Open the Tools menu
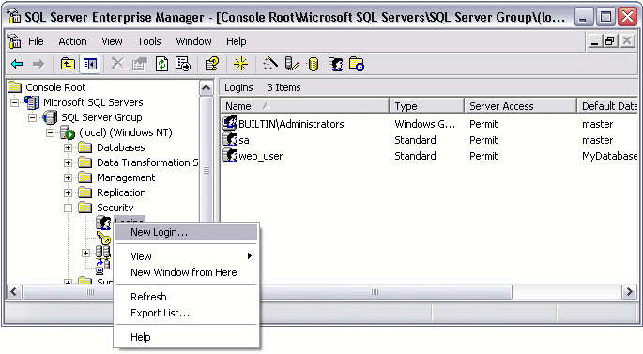The image size is (643, 354). pos(149,41)
